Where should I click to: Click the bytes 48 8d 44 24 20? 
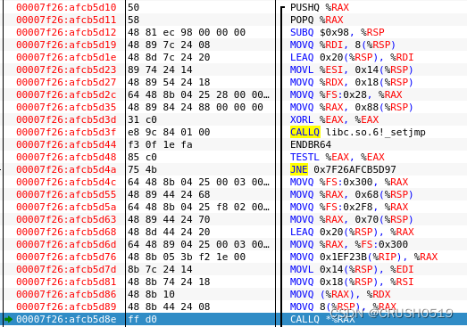tap(169, 232)
